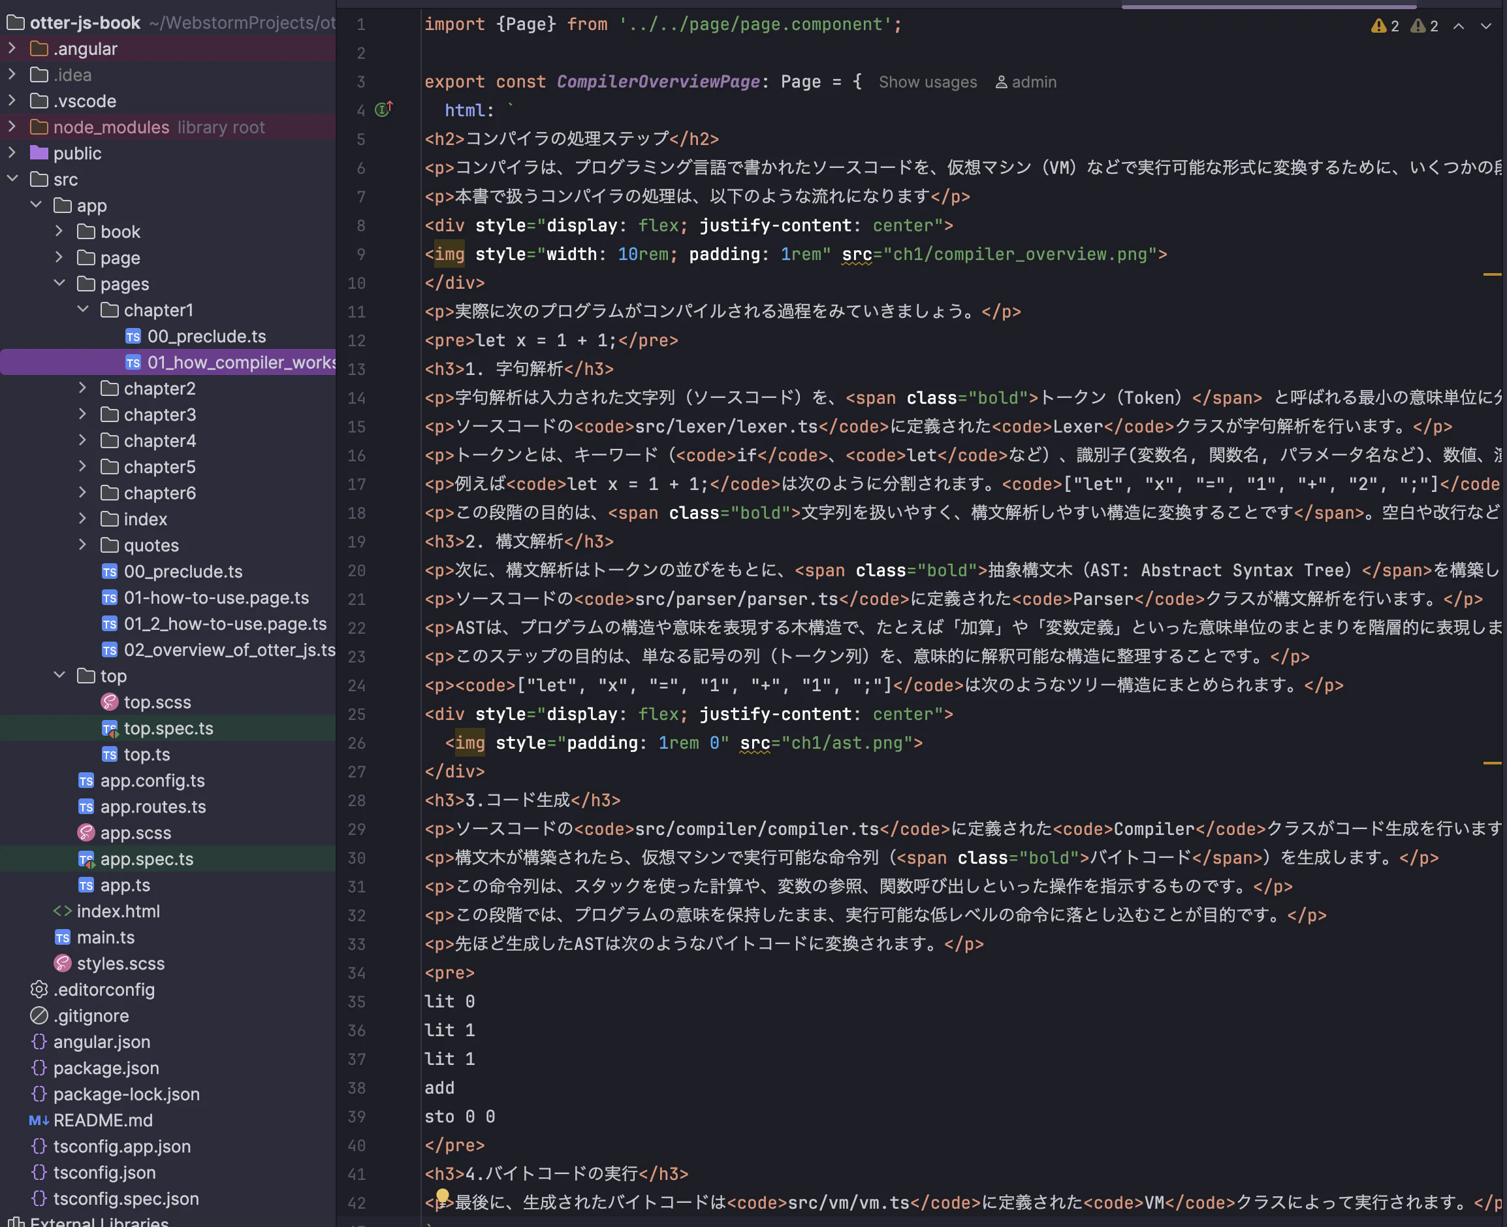The image size is (1507, 1227).
Task: Select 00_preclude.ts inside chapter1
Action: 206,336
